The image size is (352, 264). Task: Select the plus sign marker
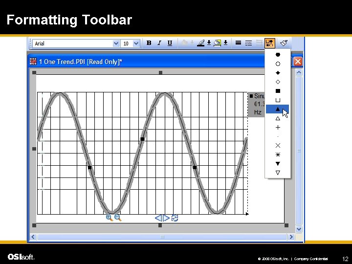point(278,128)
